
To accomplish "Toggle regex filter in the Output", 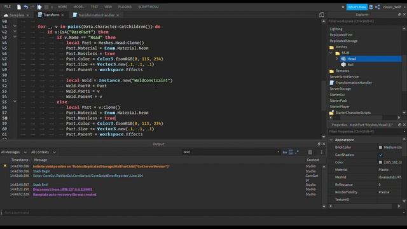I will tap(297, 152).
